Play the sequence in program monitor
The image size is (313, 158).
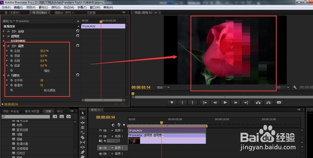[225, 103]
